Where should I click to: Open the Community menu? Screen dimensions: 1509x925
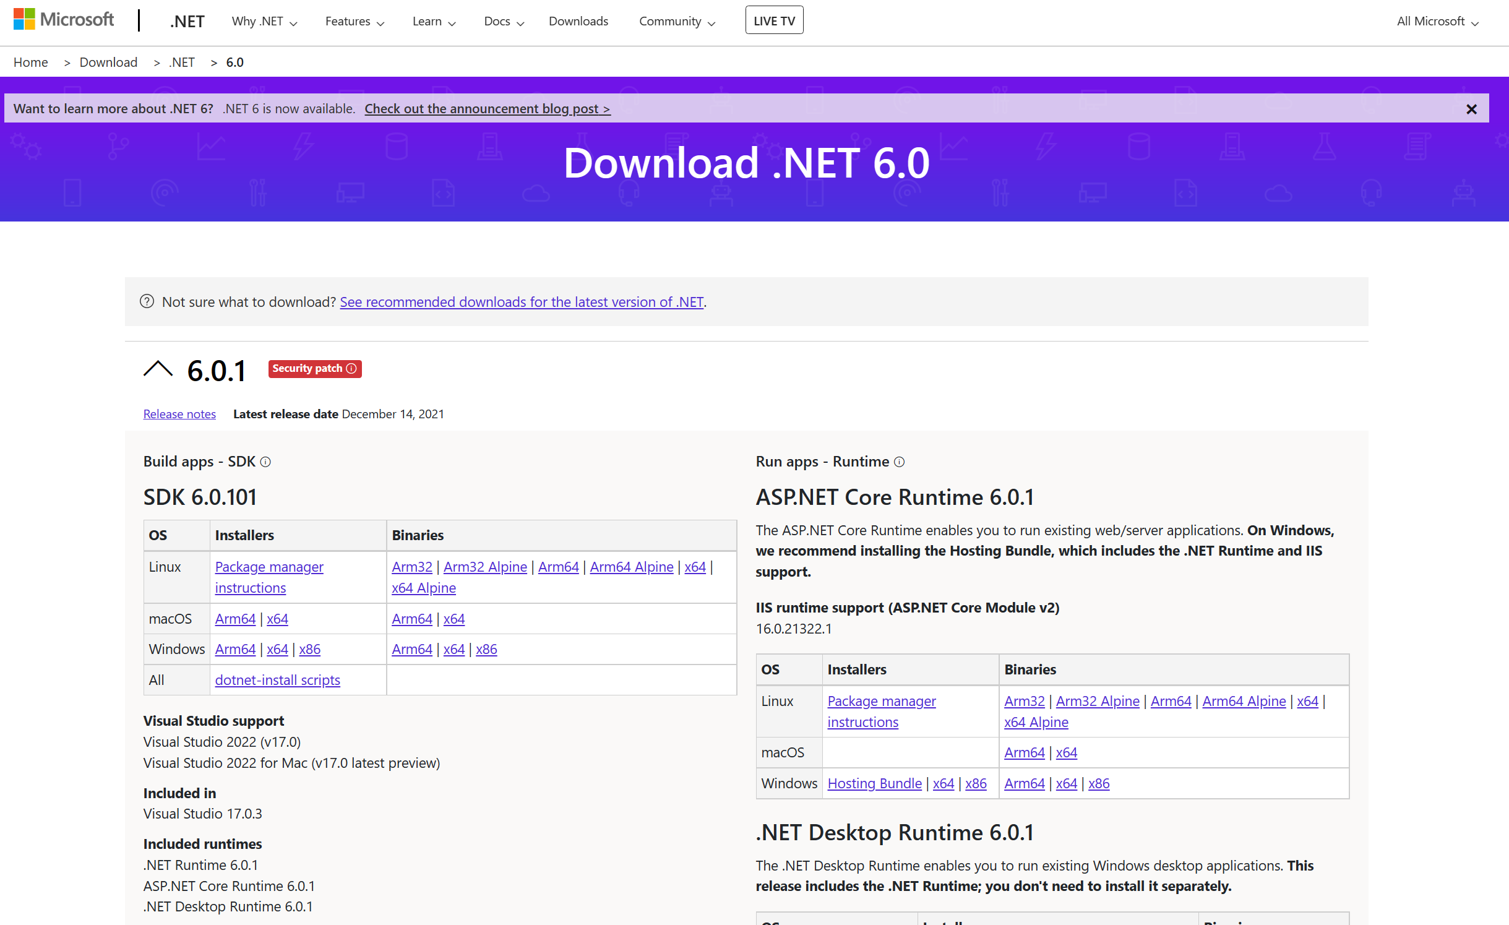pos(677,22)
